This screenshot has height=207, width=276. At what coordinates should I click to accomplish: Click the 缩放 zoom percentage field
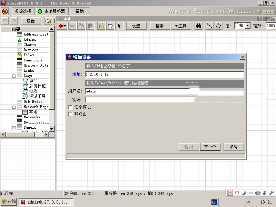[271, 26]
